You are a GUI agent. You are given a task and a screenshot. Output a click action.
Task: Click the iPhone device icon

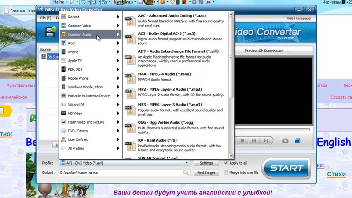point(63,52)
